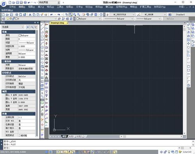Click the lightbulb icon in status bar tray
The width and height of the screenshot is (195, 154).
tap(169, 152)
